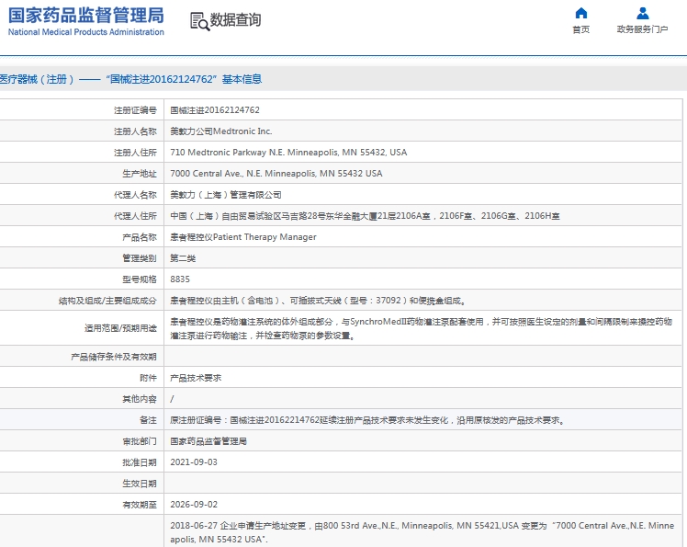Click the 数据查询 heading text
The image size is (687, 547).
coord(235,19)
